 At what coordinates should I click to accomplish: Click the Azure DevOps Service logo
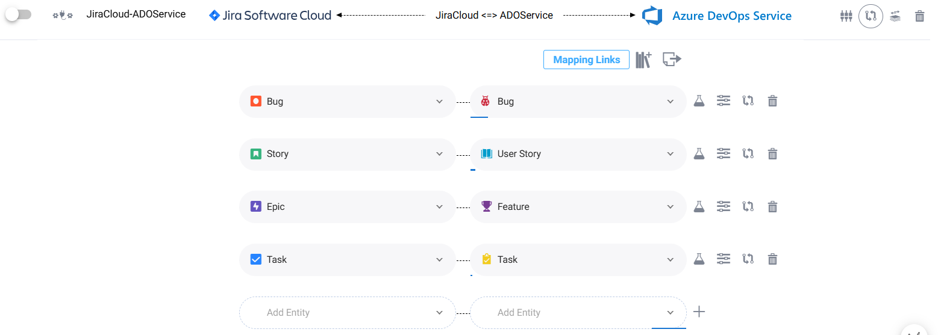click(x=718, y=16)
